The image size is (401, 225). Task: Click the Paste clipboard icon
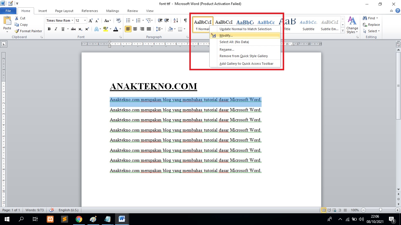tap(7, 21)
